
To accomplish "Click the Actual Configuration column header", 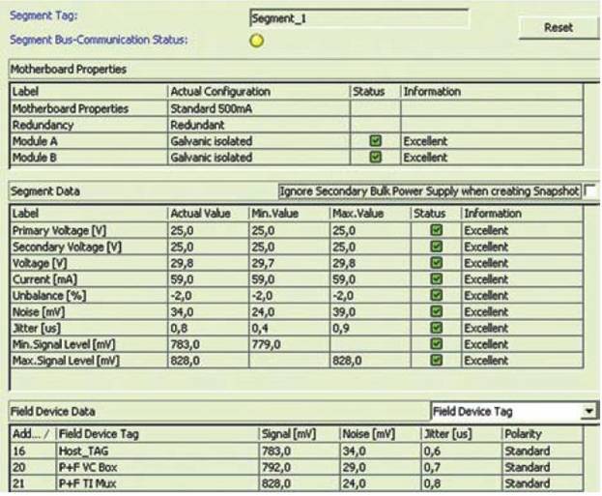I will (x=259, y=92).
